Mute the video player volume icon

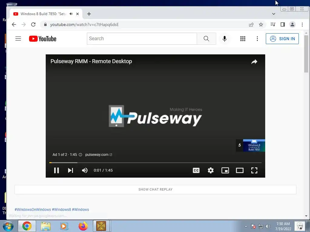[x=85, y=170]
